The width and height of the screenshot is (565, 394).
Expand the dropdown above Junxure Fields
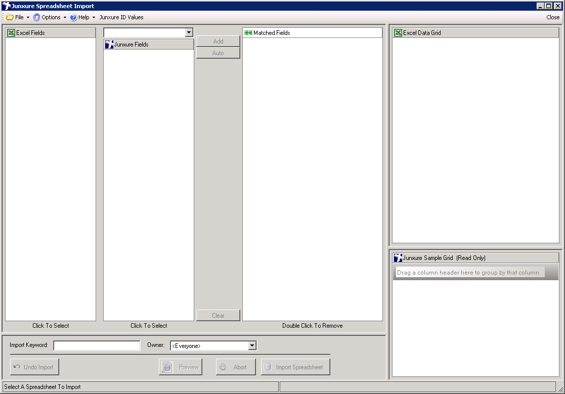[189, 32]
